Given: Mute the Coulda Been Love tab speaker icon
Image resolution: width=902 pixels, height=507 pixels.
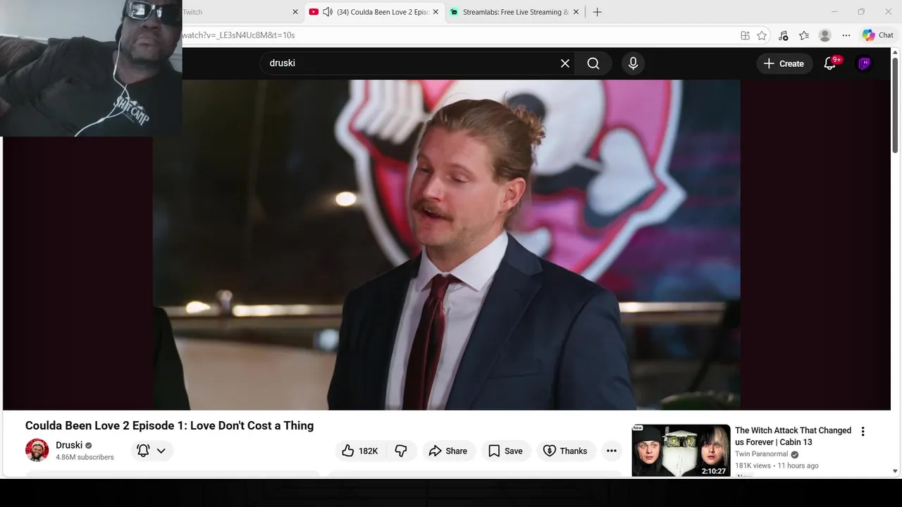Looking at the screenshot, I should tap(328, 12).
